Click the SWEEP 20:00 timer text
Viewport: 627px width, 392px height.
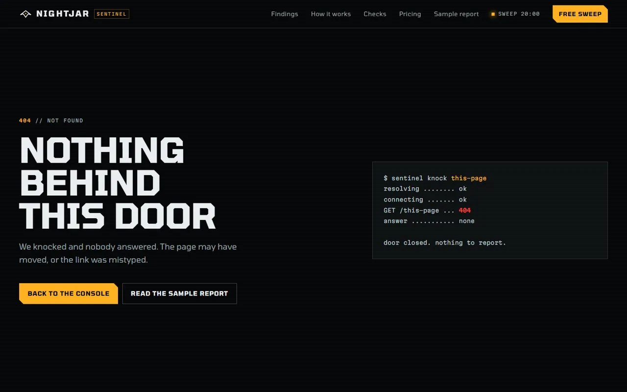coord(519,14)
